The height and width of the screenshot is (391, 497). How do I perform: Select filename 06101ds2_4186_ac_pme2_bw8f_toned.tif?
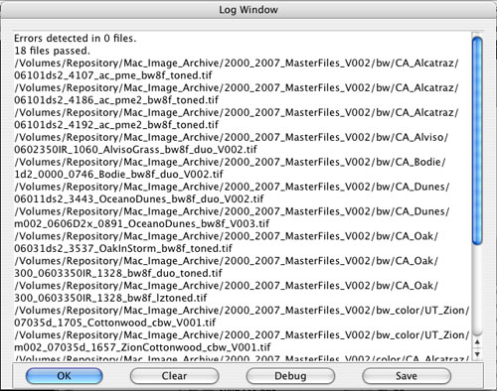coord(116,100)
